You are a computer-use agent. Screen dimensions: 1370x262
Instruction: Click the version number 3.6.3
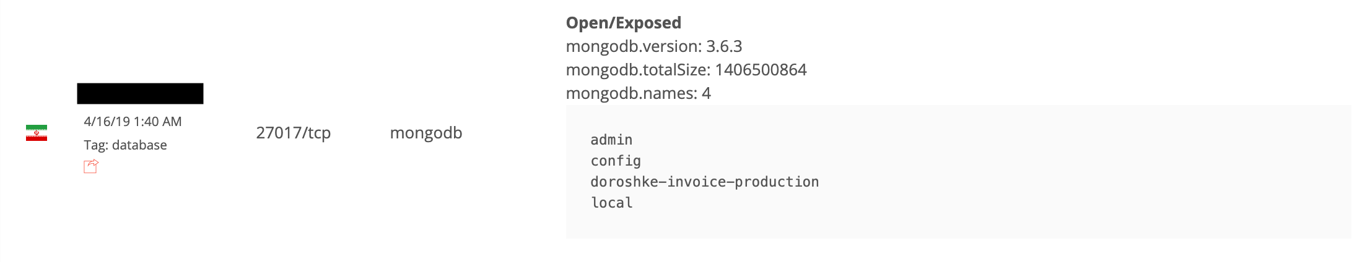click(724, 46)
